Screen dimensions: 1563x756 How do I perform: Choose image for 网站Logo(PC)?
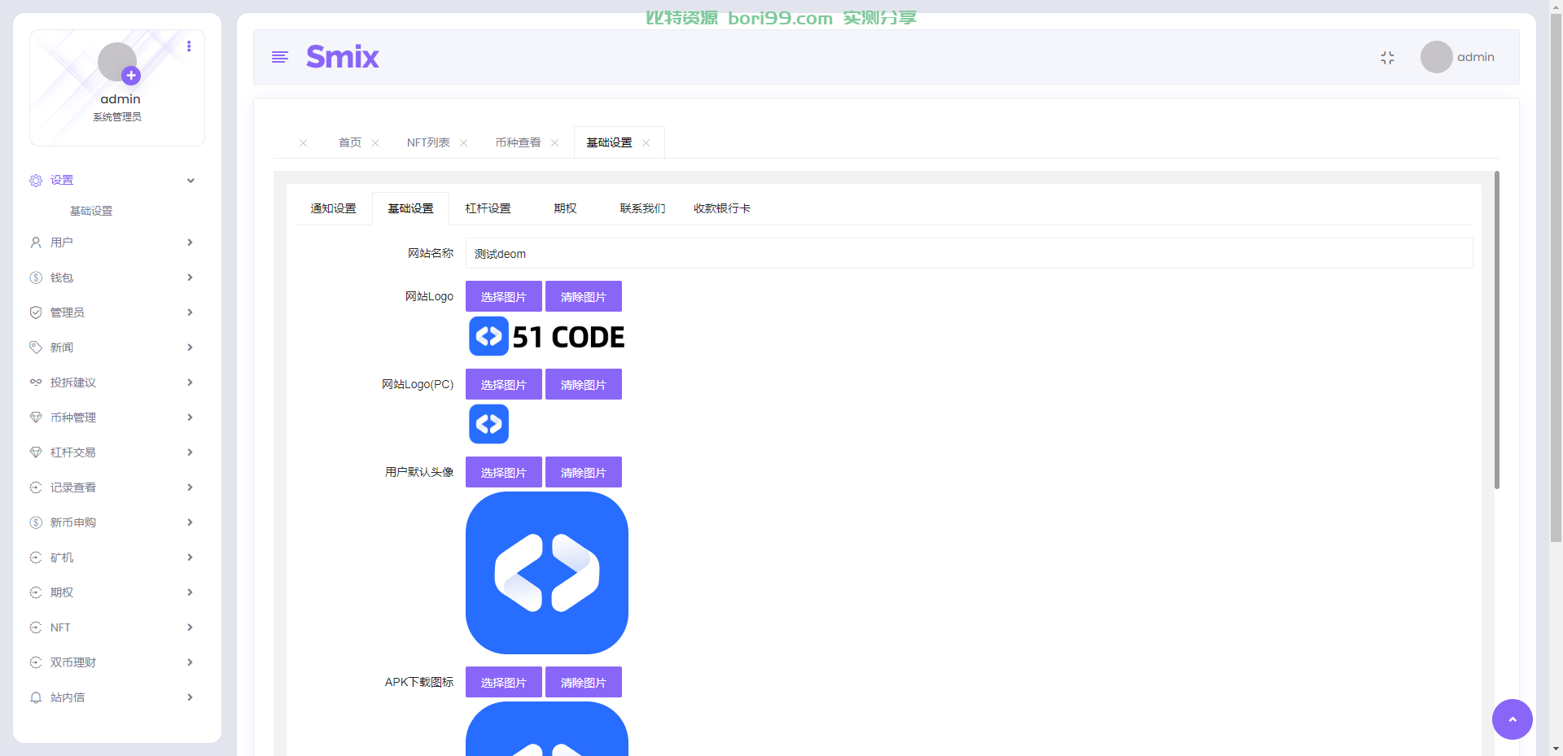point(504,384)
